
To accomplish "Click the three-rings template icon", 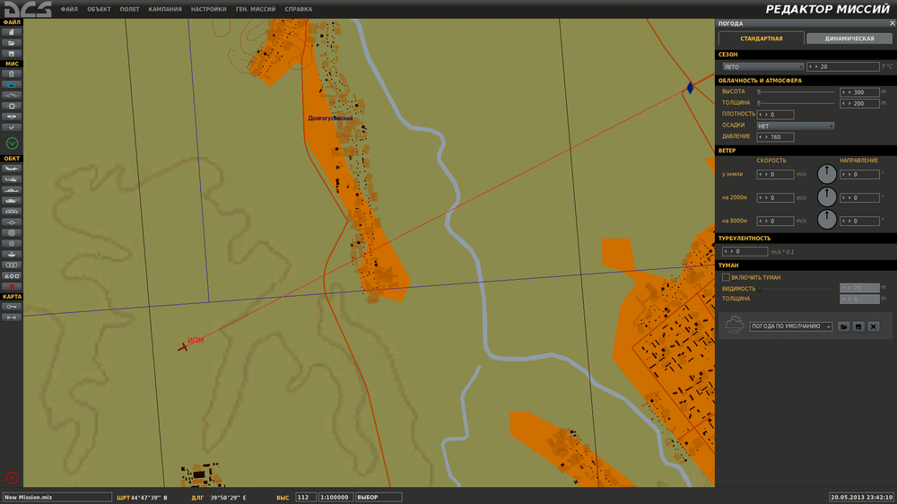I will point(12,265).
